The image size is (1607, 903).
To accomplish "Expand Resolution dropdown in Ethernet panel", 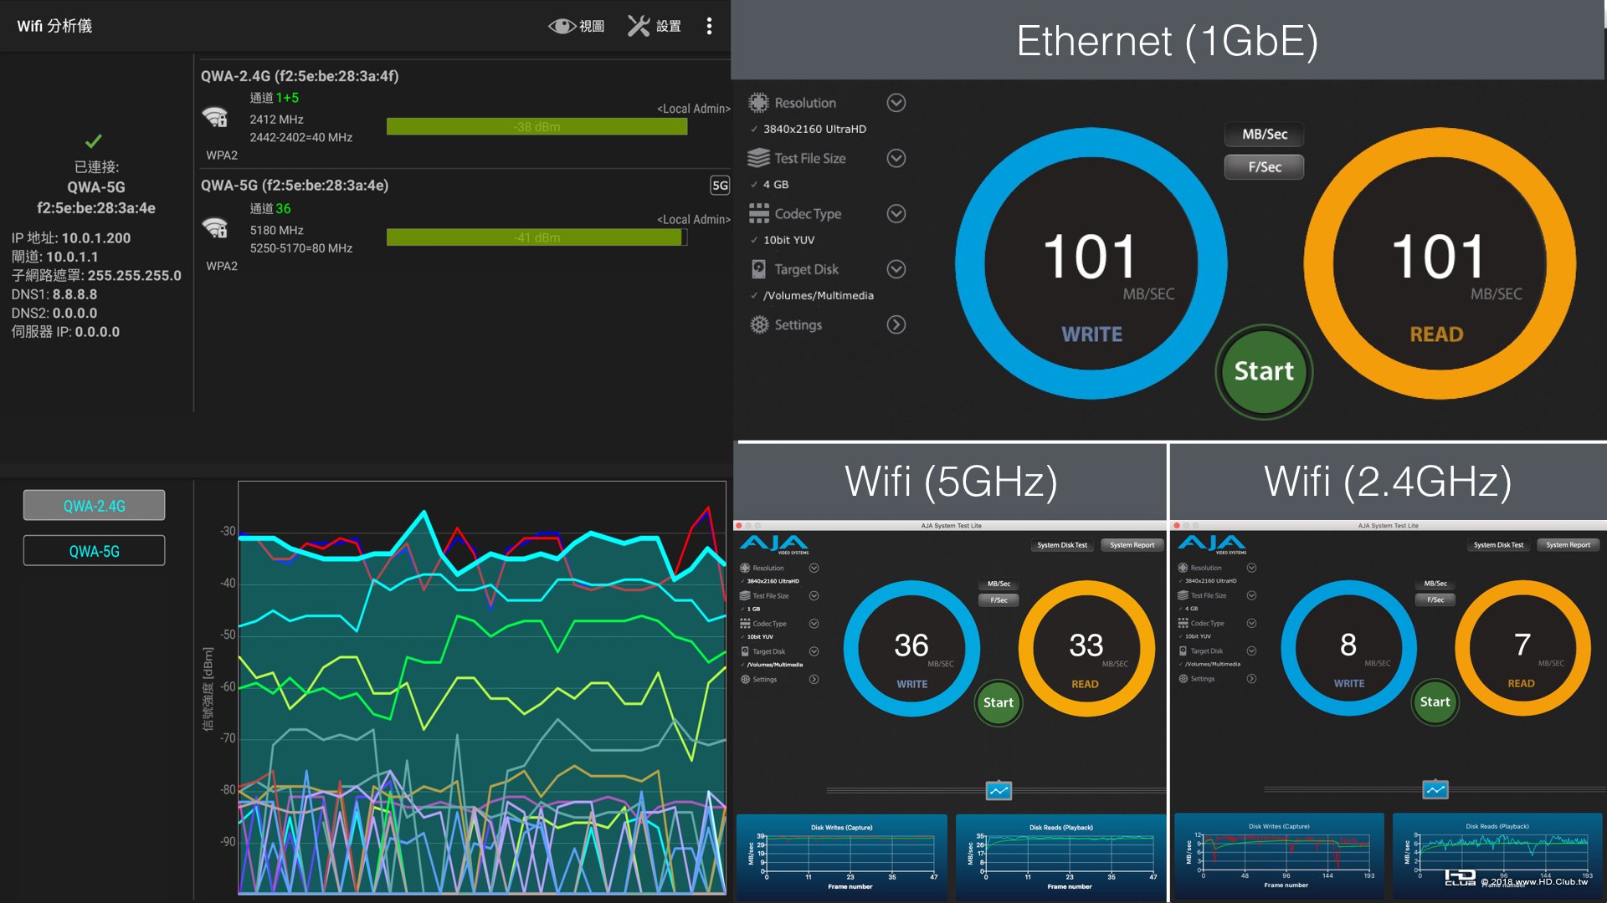I will 896,103.
